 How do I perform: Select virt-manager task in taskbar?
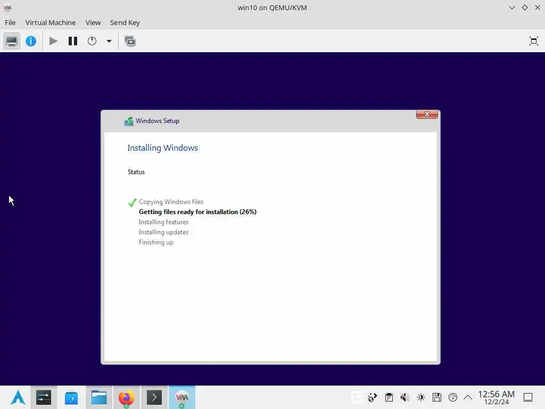[x=182, y=397]
